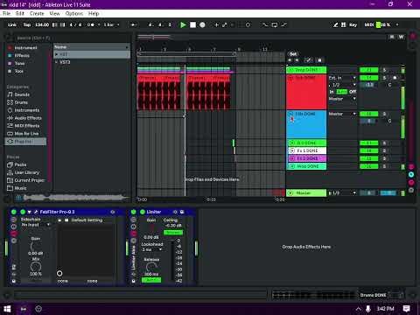Activate the Draw Mode pencil icon
Viewport: 420px width, 315px height.
[336, 25]
